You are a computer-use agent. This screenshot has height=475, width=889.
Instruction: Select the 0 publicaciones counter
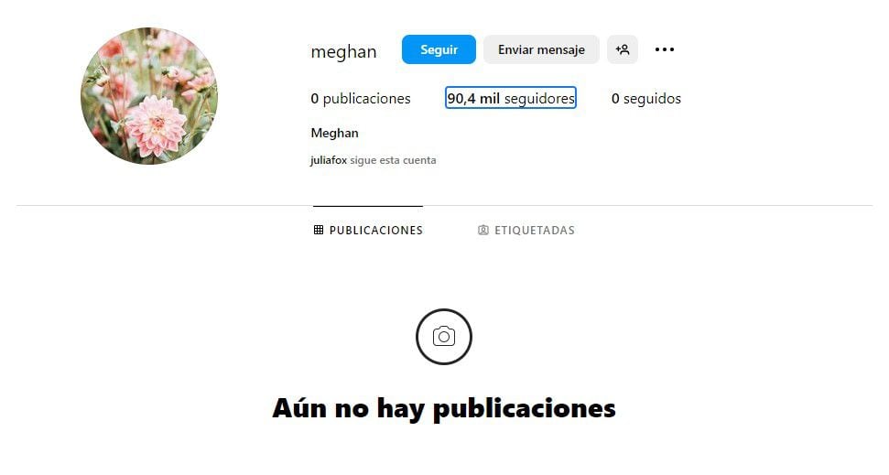tap(361, 99)
